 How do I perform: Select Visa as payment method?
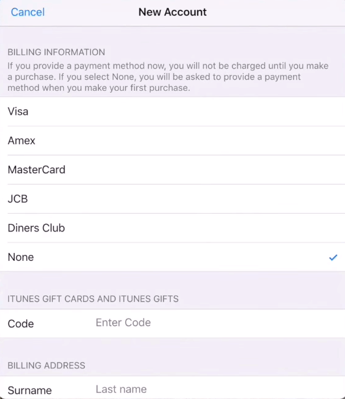(x=172, y=112)
